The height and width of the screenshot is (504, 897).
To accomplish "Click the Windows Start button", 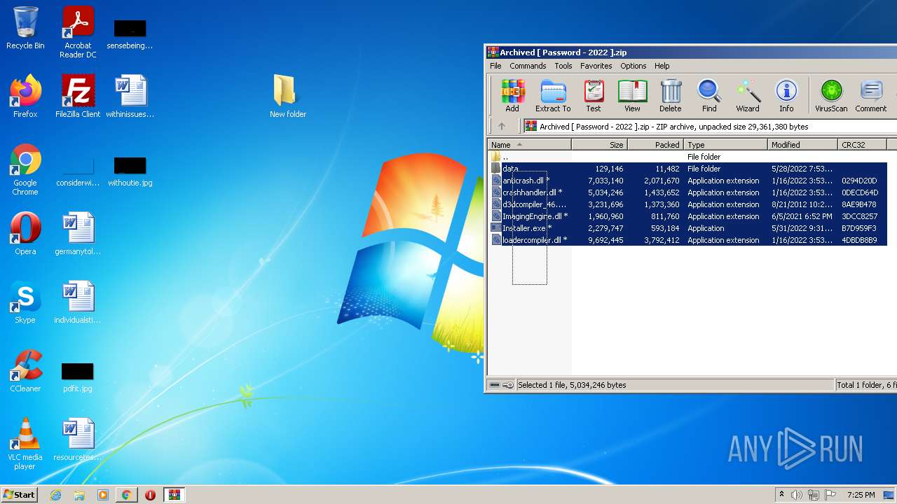I will (x=19, y=494).
